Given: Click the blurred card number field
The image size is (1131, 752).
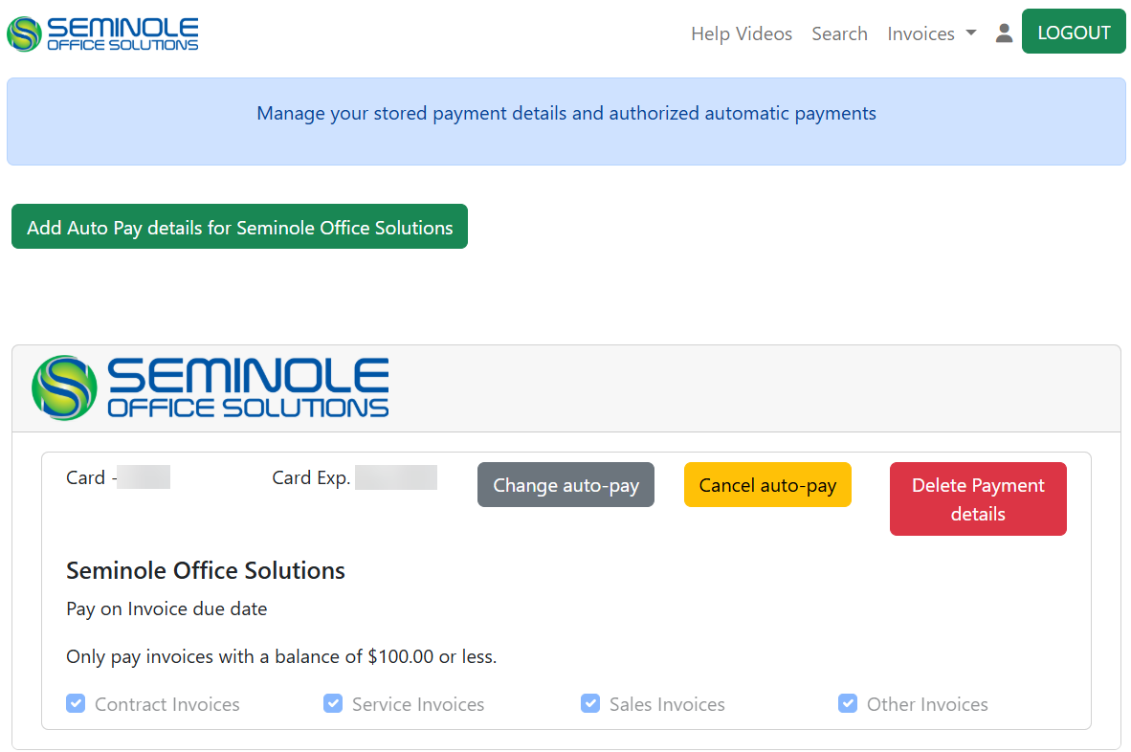Looking at the screenshot, I should [144, 477].
